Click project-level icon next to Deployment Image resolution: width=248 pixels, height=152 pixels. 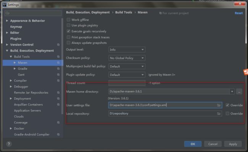pos(58,98)
